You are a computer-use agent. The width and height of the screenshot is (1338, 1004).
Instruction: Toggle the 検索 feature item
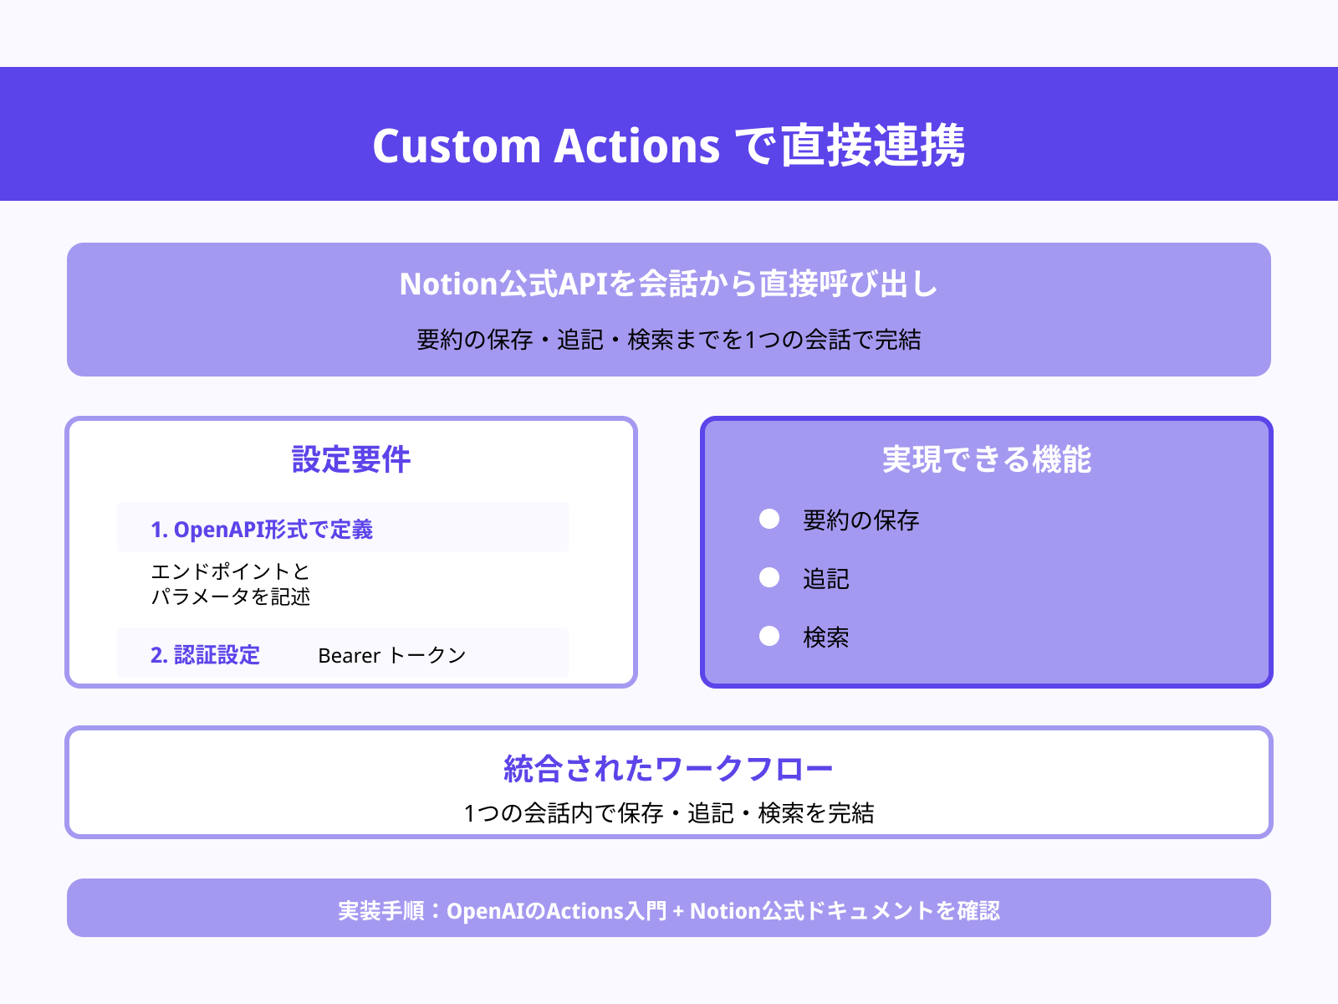click(825, 638)
